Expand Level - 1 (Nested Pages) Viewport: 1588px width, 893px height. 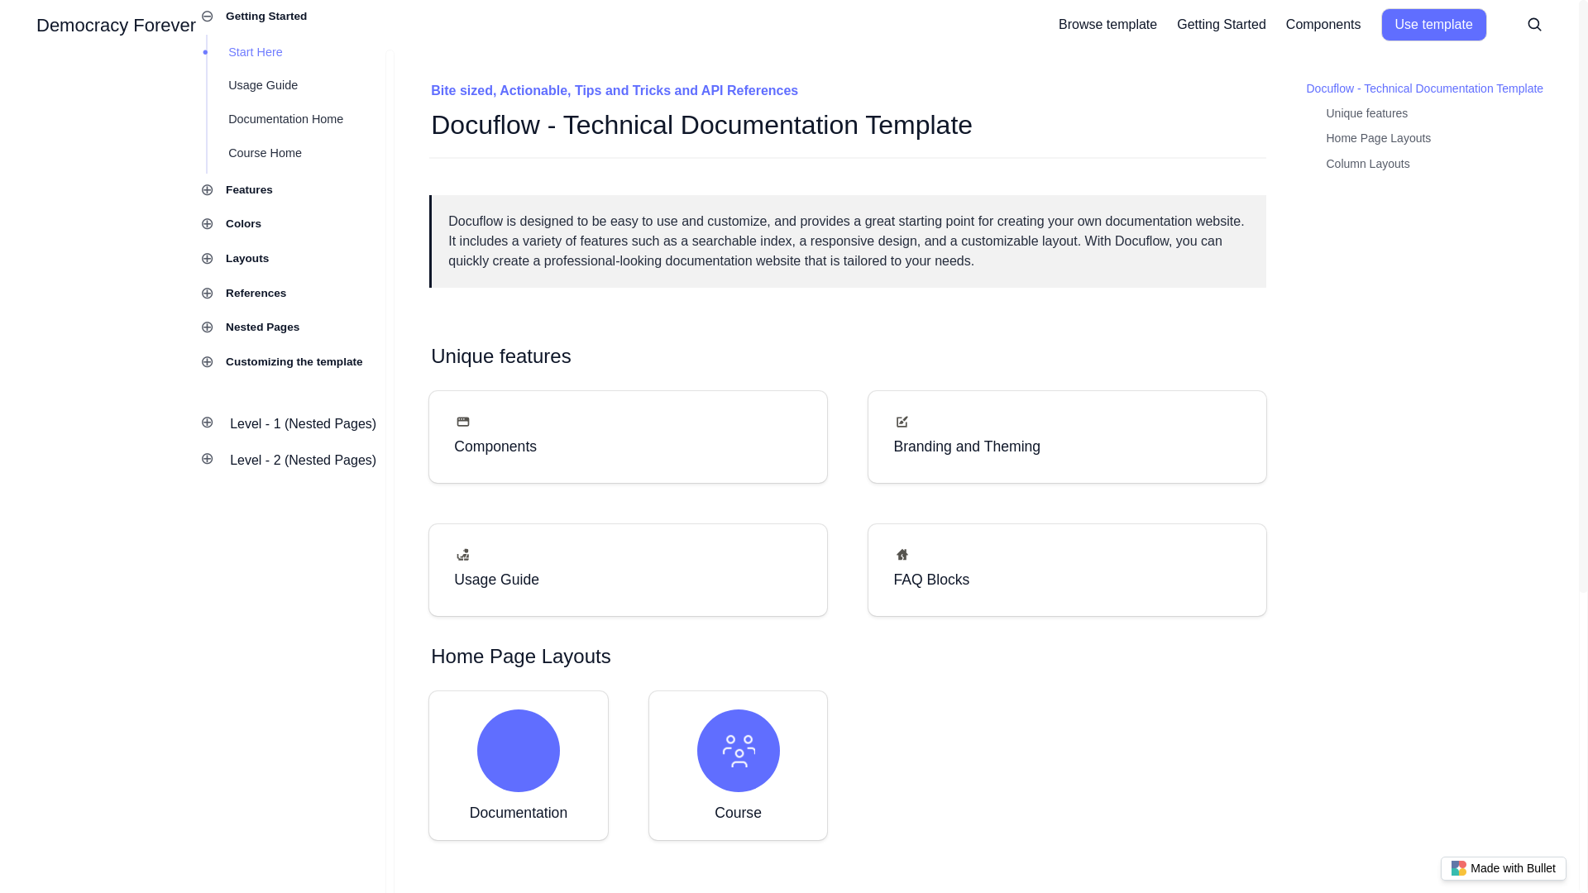click(x=208, y=423)
